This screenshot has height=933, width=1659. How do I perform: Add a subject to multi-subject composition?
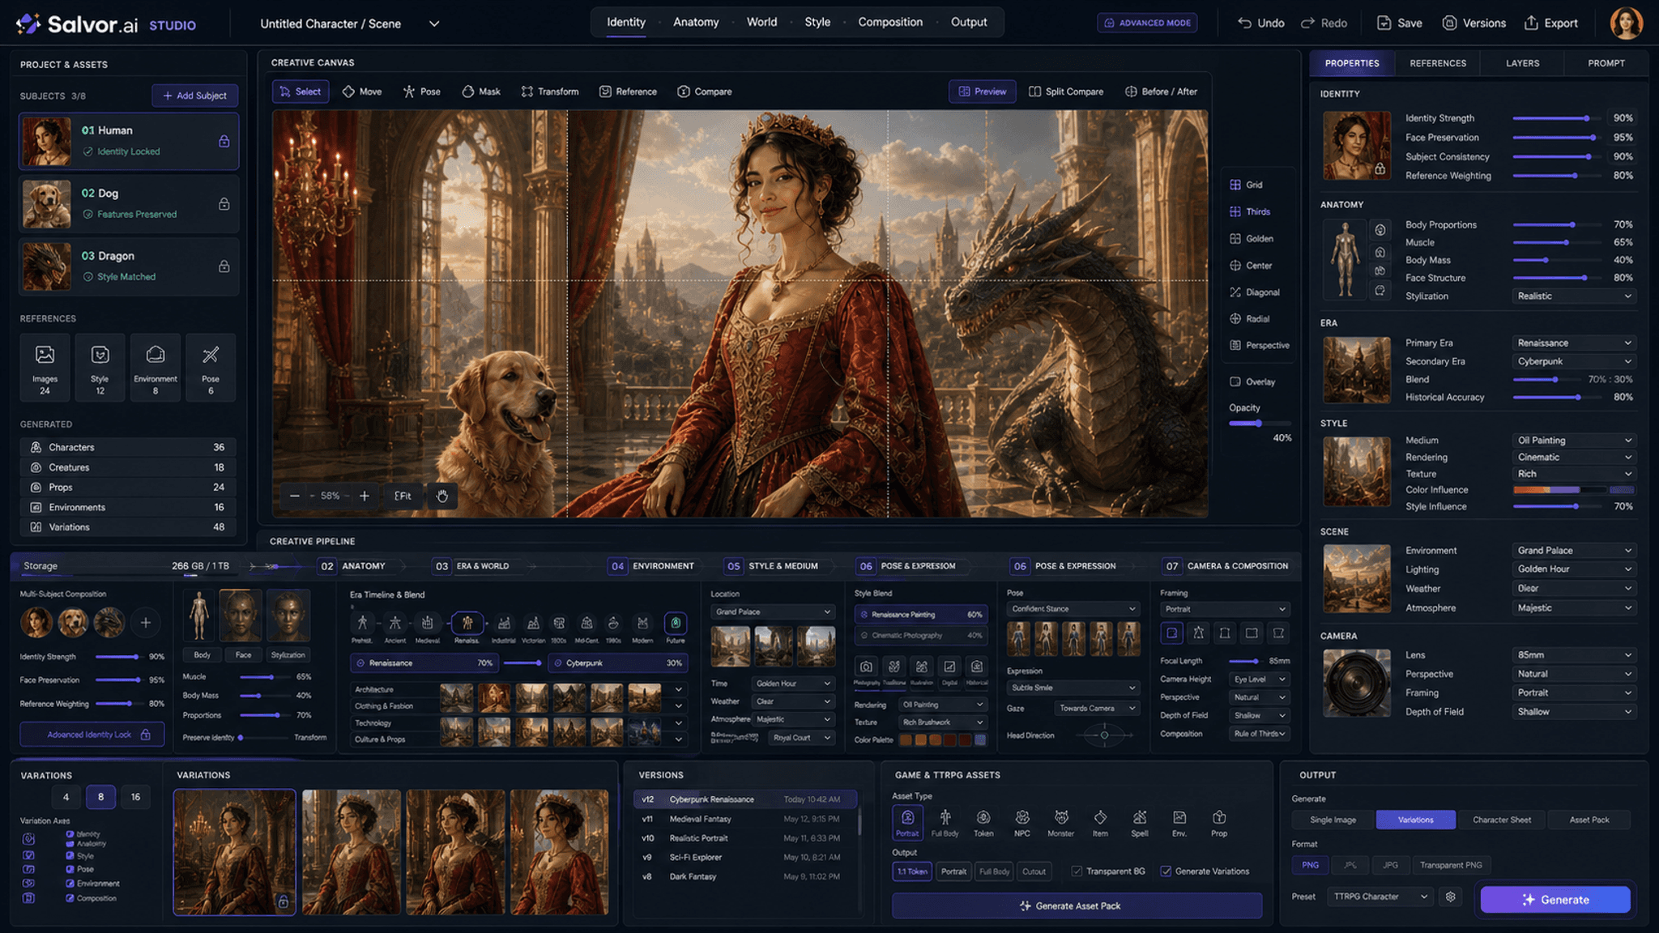146,623
